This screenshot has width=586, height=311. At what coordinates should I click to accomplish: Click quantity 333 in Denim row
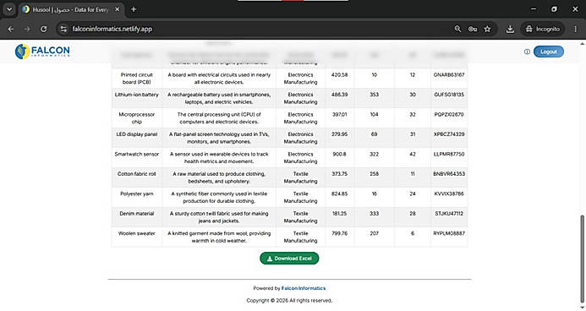point(374,213)
